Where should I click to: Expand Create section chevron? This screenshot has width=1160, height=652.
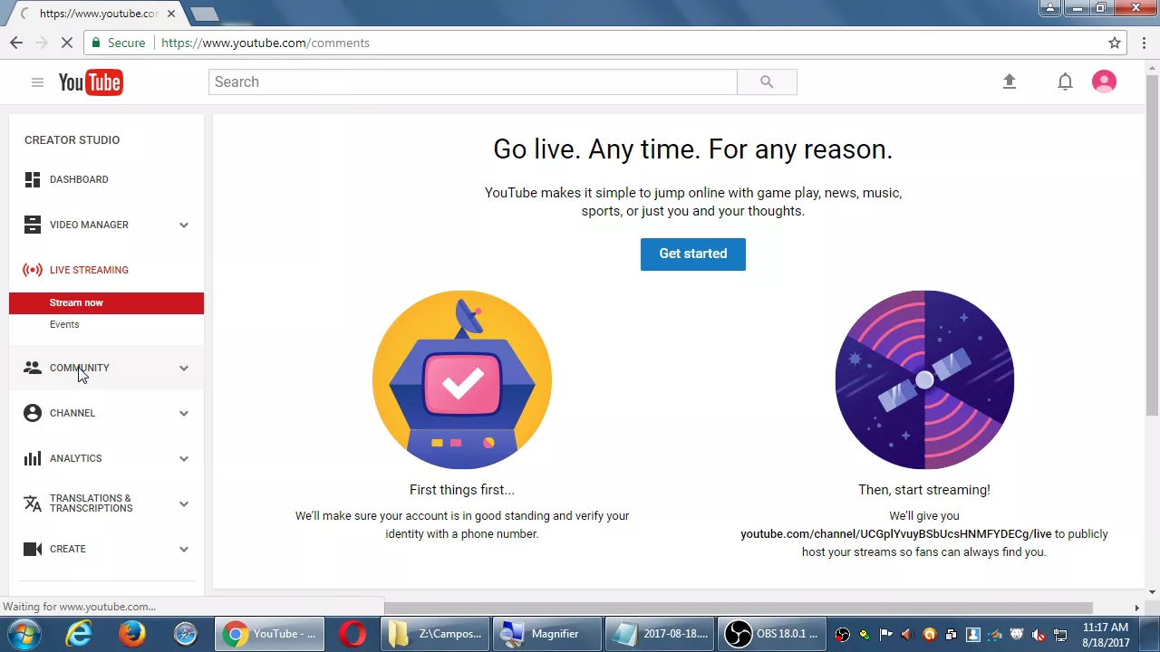tap(184, 549)
